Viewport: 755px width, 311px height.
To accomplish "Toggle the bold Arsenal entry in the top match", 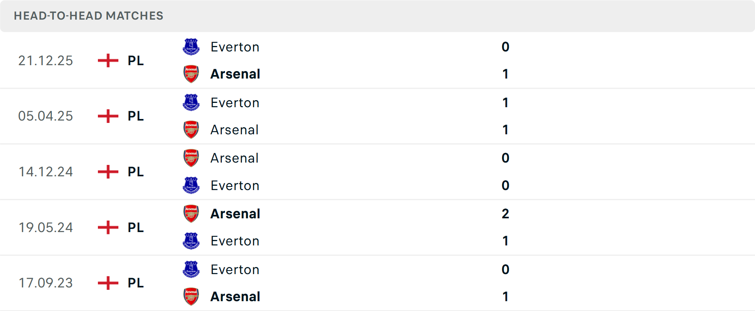I will click(x=235, y=74).
